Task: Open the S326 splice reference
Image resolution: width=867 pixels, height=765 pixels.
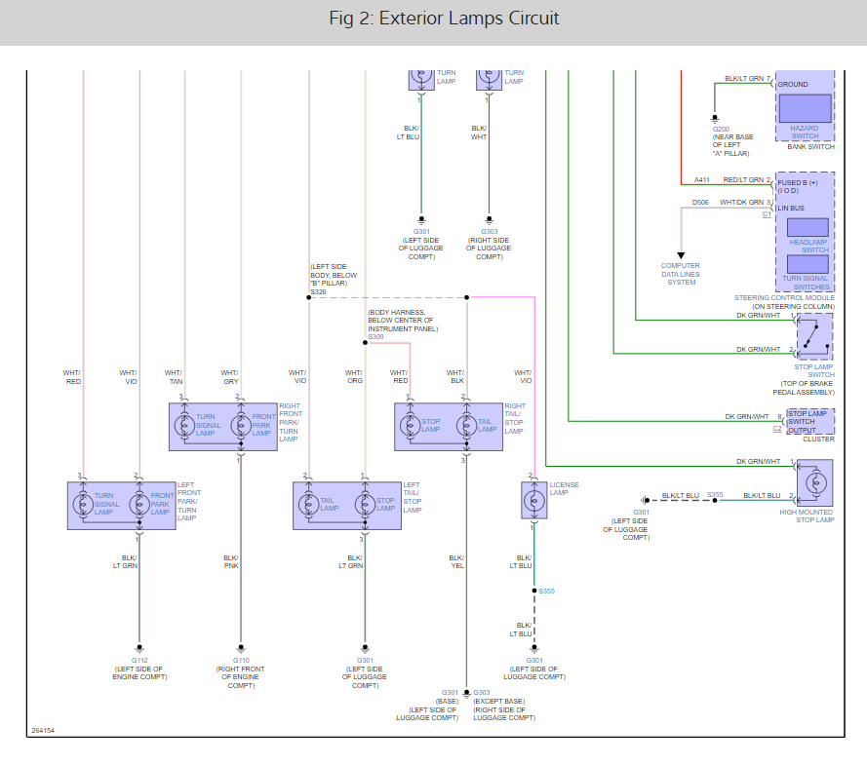Action: coord(318,292)
